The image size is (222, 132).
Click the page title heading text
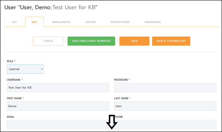51,7
